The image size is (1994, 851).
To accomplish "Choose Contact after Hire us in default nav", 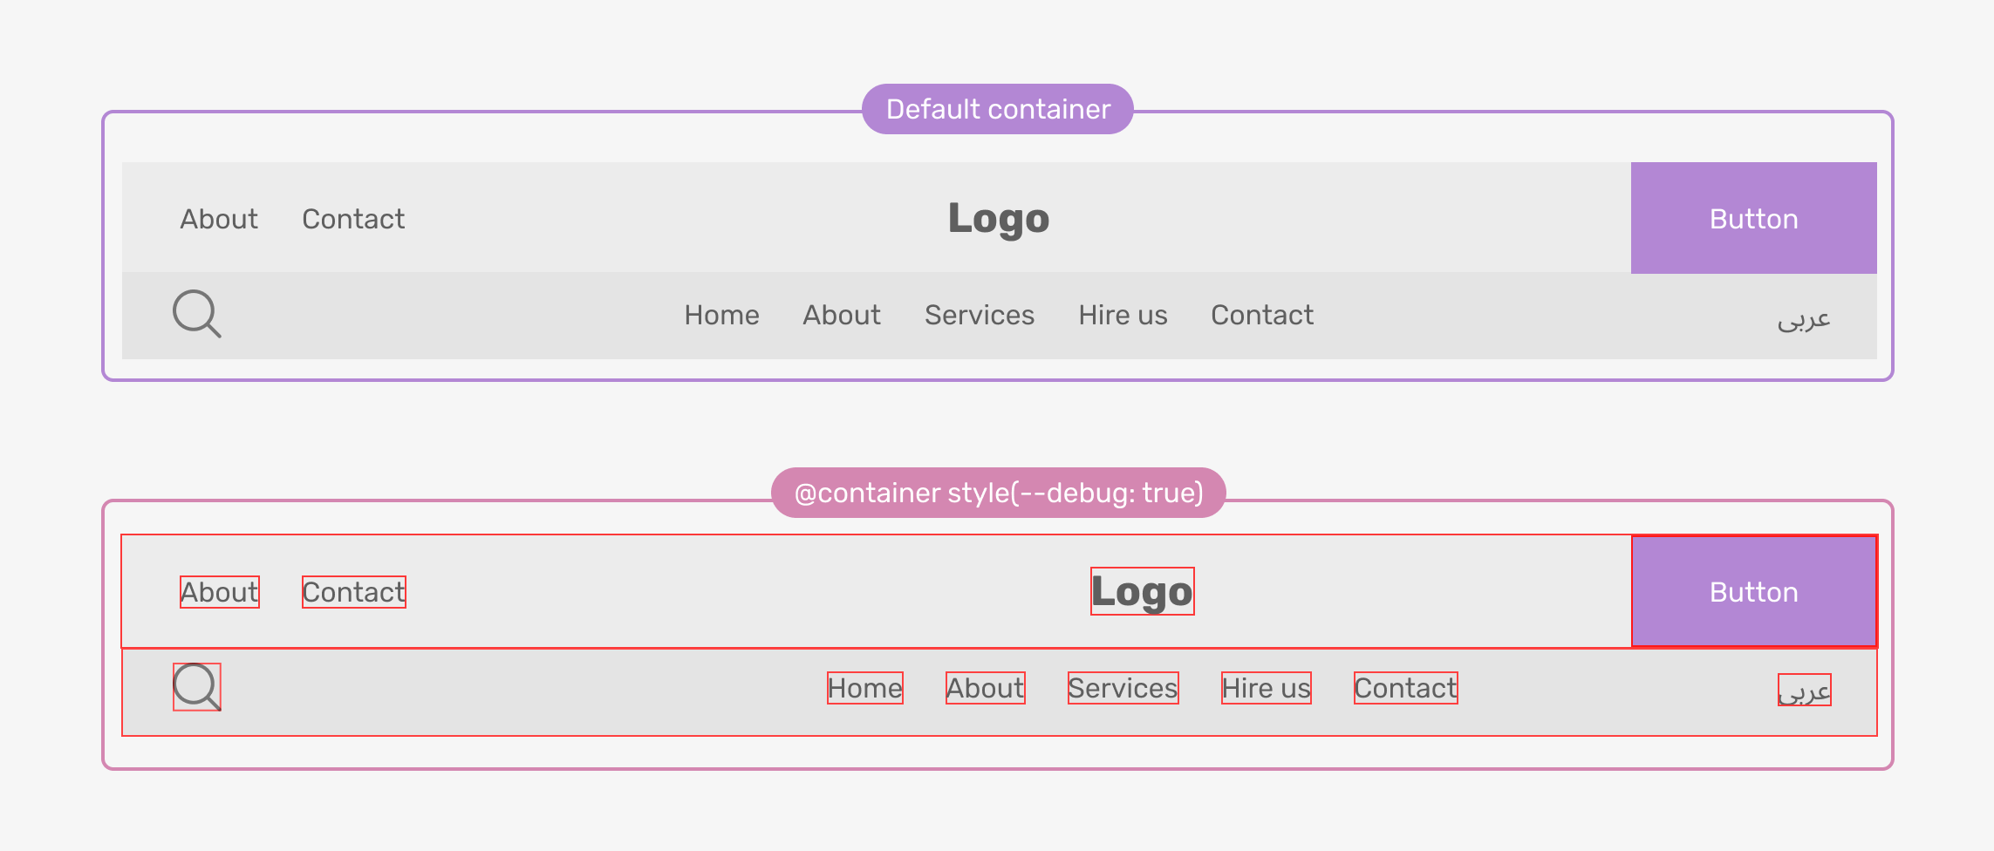I will click(x=1262, y=315).
